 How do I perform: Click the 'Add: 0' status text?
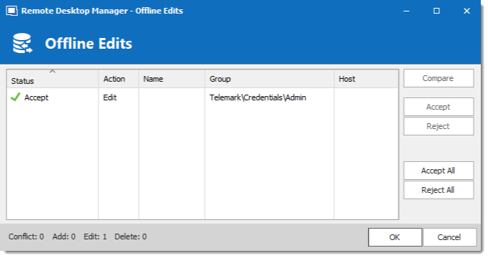coord(64,236)
